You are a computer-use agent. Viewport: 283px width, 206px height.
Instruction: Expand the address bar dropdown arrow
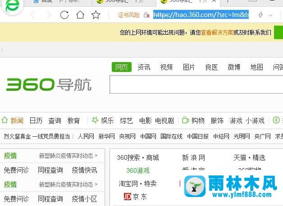click(x=270, y=15)
